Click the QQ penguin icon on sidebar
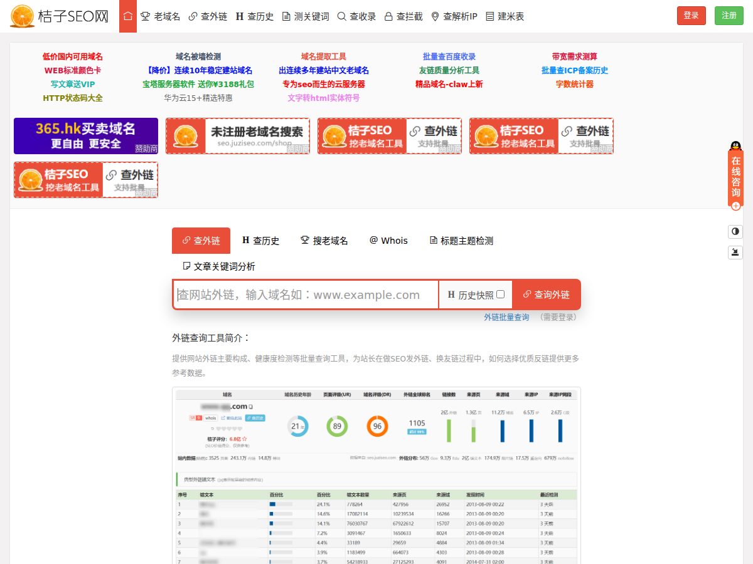753x564 pixels. click(x=735, y=146)
